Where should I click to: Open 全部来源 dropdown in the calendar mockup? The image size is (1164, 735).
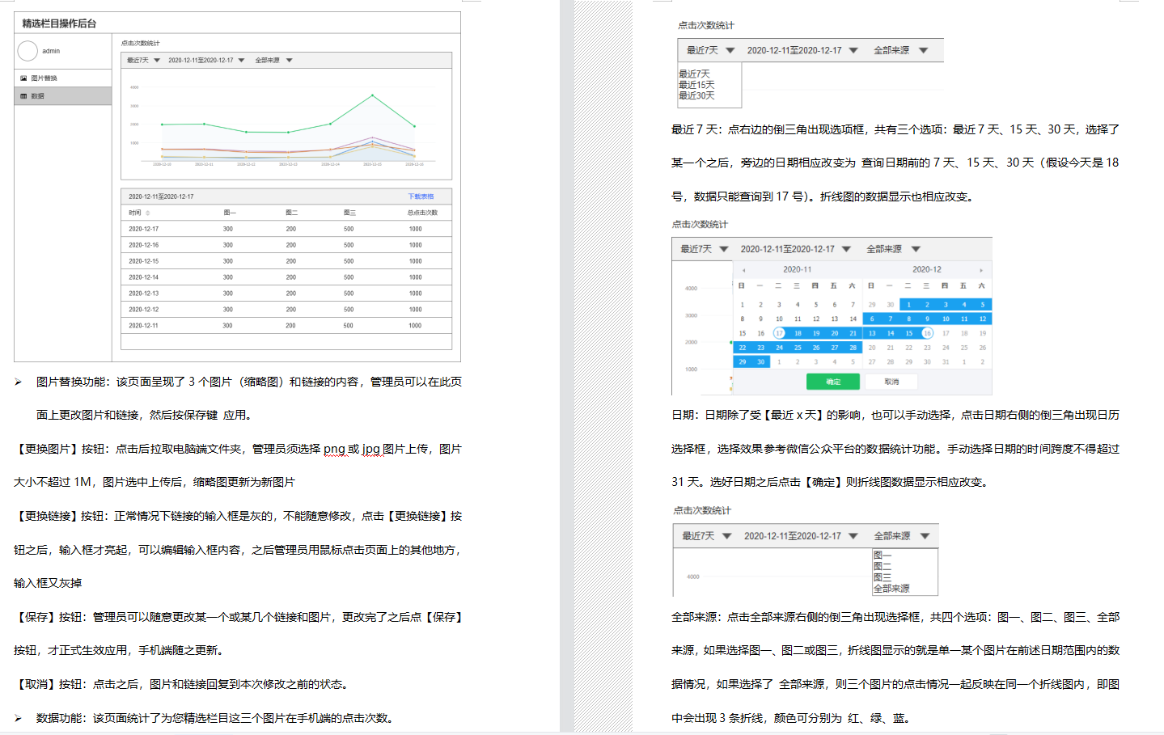pos(916,249)
